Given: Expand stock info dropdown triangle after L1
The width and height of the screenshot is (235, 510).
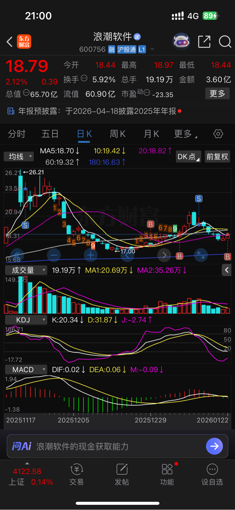Looking at the screenshot, I should point(152,49).
